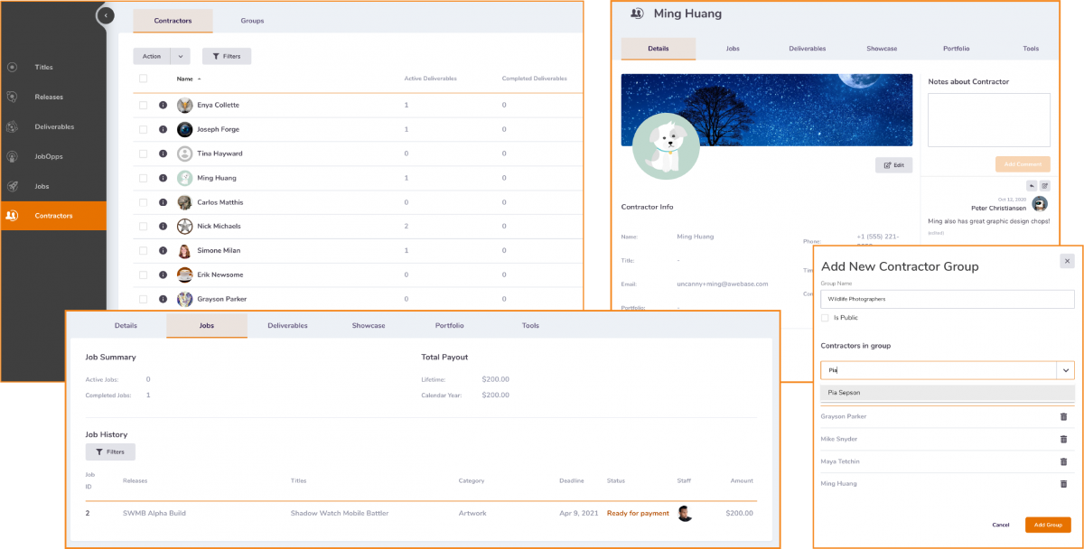Click the Jobs rocket icon in sidebar

13,186
